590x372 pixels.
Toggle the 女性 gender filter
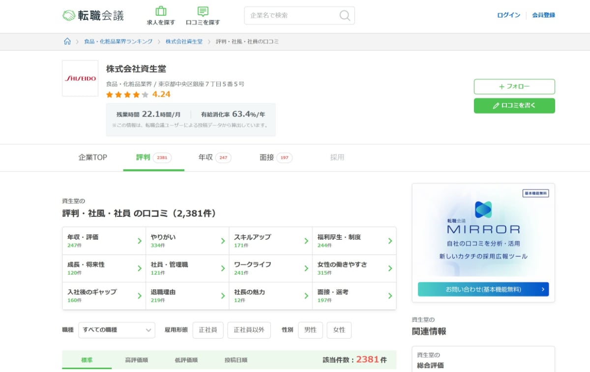[x=339, y=330]
